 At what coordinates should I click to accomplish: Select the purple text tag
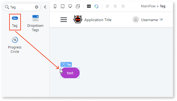[x=70, y=73]
